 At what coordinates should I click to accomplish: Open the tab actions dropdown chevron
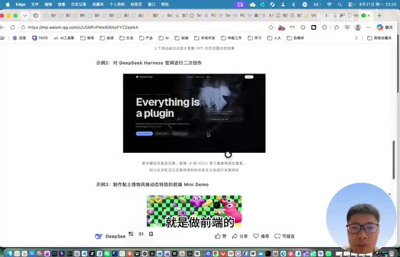point(25,16)
